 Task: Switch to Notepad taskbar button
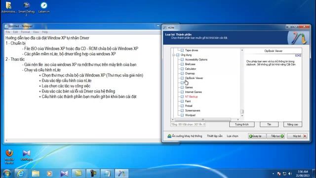point(107,174)
